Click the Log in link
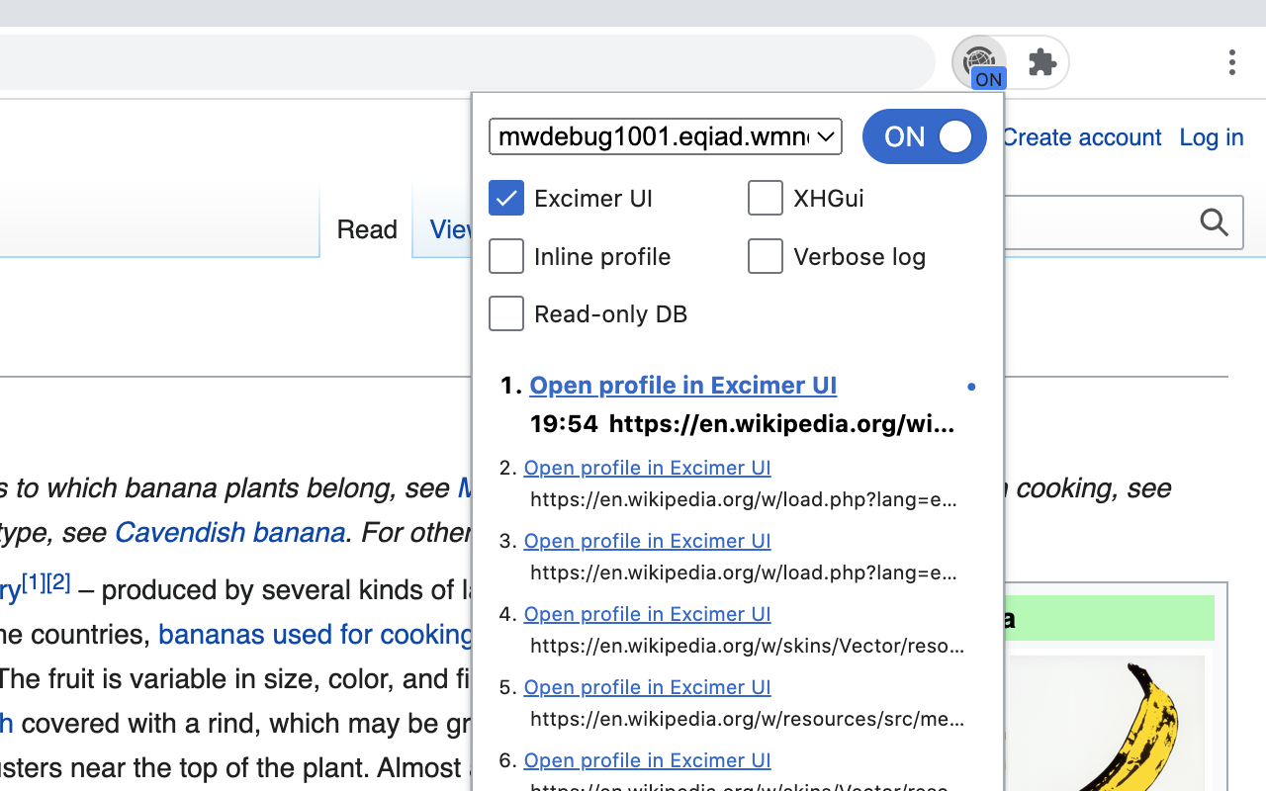The height and width of the screenshot is (791, 1266). pyautogui.click(x=1211, y=137)
